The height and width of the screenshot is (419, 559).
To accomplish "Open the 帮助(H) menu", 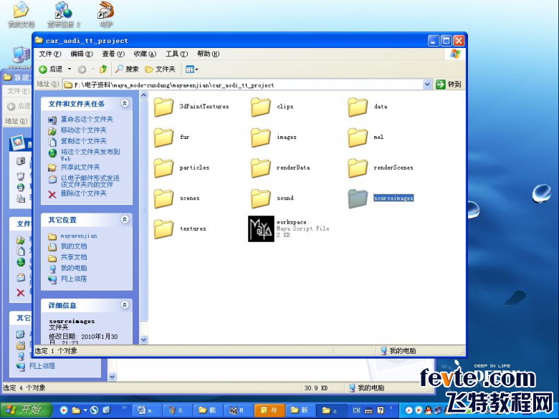I will pos(209,54).
